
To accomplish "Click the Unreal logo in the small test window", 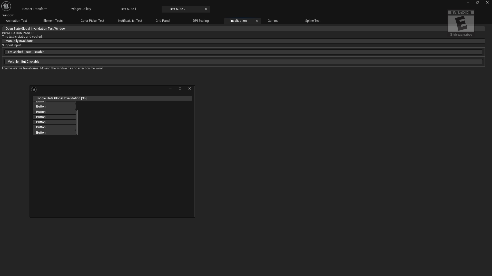I will (x=34, y=89).
